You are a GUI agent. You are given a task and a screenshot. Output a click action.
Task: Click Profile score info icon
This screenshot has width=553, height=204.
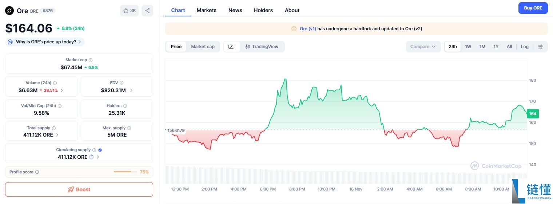(x=37, y=172)
